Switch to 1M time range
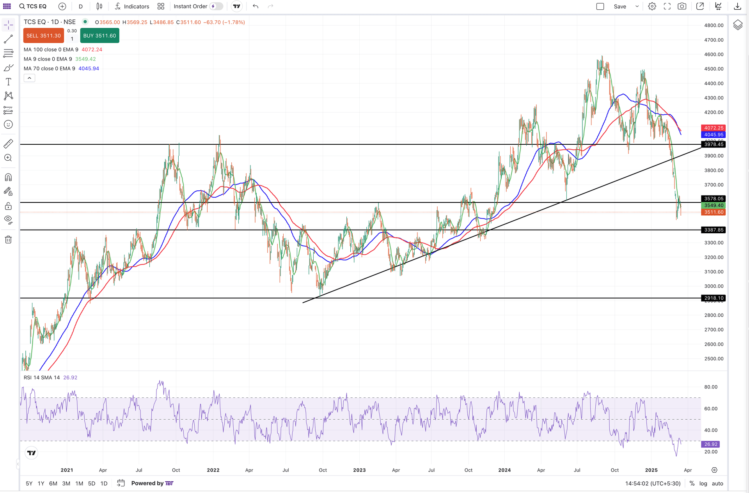 click(79, 484)
